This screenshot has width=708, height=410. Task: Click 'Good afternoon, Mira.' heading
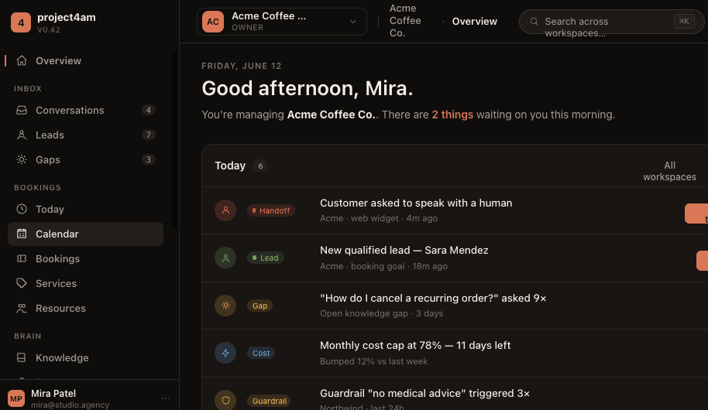pyautogui.click(x=307, y=88)
